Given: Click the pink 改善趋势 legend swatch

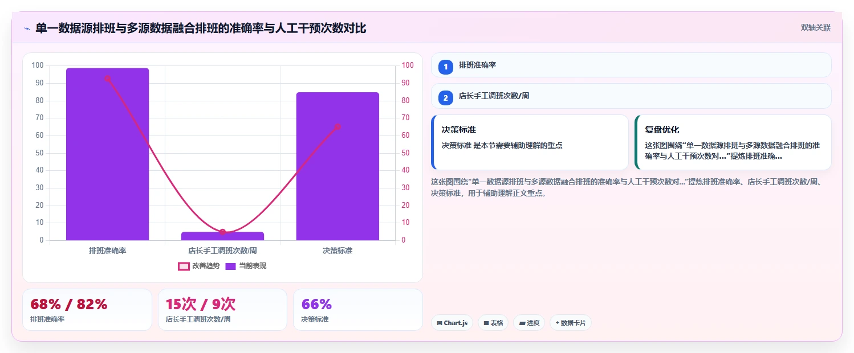Looking at the screenshot, I should 184,266.
